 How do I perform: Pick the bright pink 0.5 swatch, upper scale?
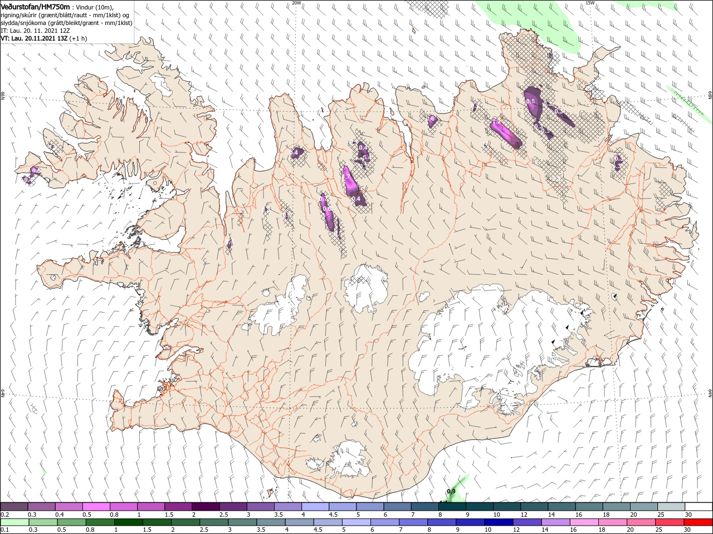tap(96, 507)
